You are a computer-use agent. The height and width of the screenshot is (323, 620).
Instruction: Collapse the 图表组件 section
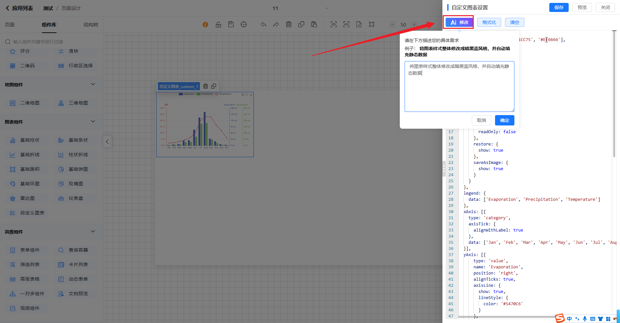point(93,122)
